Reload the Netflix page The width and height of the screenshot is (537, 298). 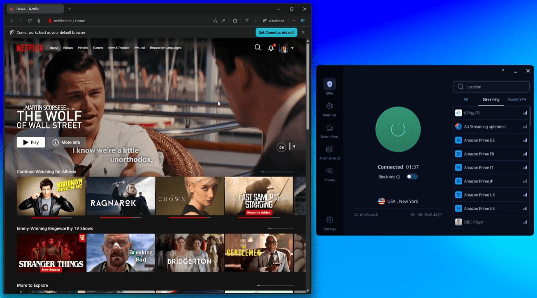coord(30,21)
